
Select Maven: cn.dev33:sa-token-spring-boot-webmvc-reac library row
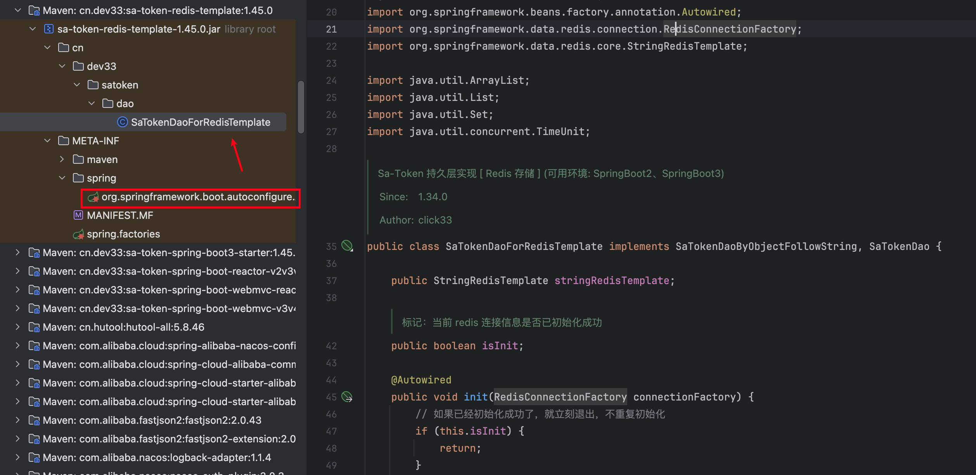[x=148, y=290]
